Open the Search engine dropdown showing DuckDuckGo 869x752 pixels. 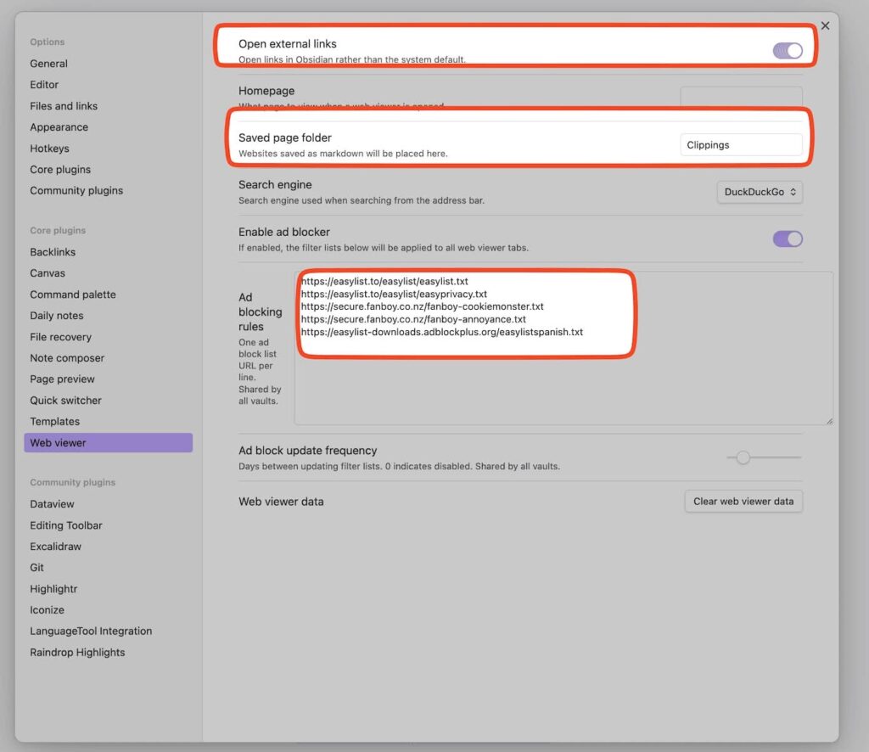coord(759,192)
